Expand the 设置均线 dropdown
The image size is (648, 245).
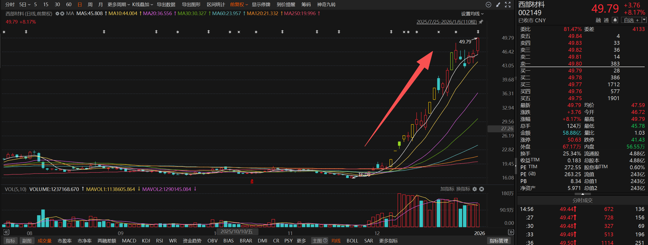click(x=472, y=14)
